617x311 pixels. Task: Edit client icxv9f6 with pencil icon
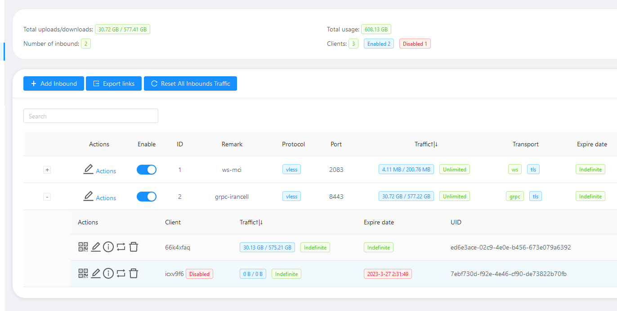tap(96, 273)
